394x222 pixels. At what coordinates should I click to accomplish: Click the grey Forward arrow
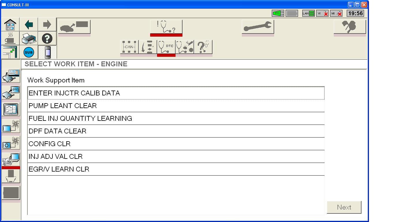47,25
